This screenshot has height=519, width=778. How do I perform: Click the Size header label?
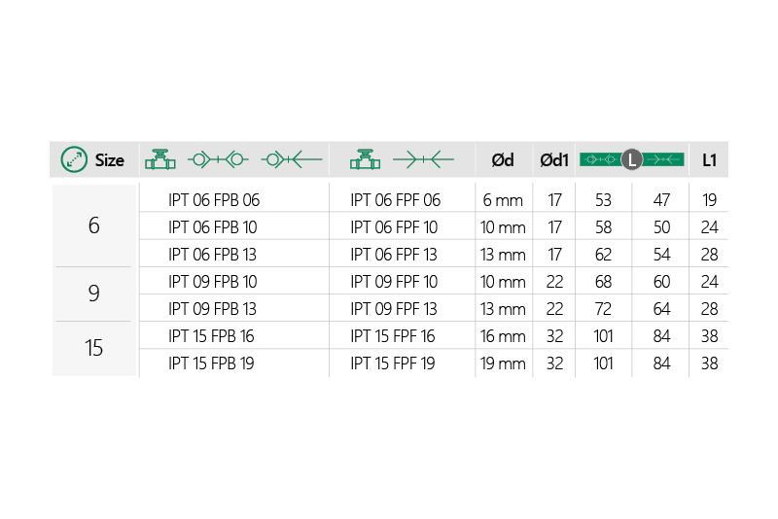pyautogui.click(x=109, y=159)
